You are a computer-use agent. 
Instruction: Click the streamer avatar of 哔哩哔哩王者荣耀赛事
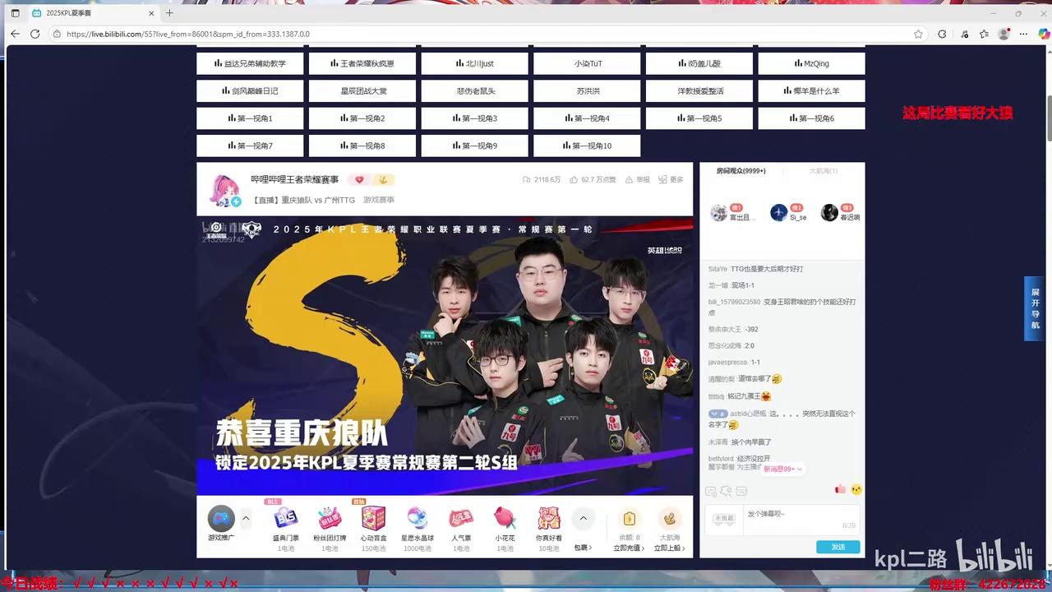coord(226,189)
